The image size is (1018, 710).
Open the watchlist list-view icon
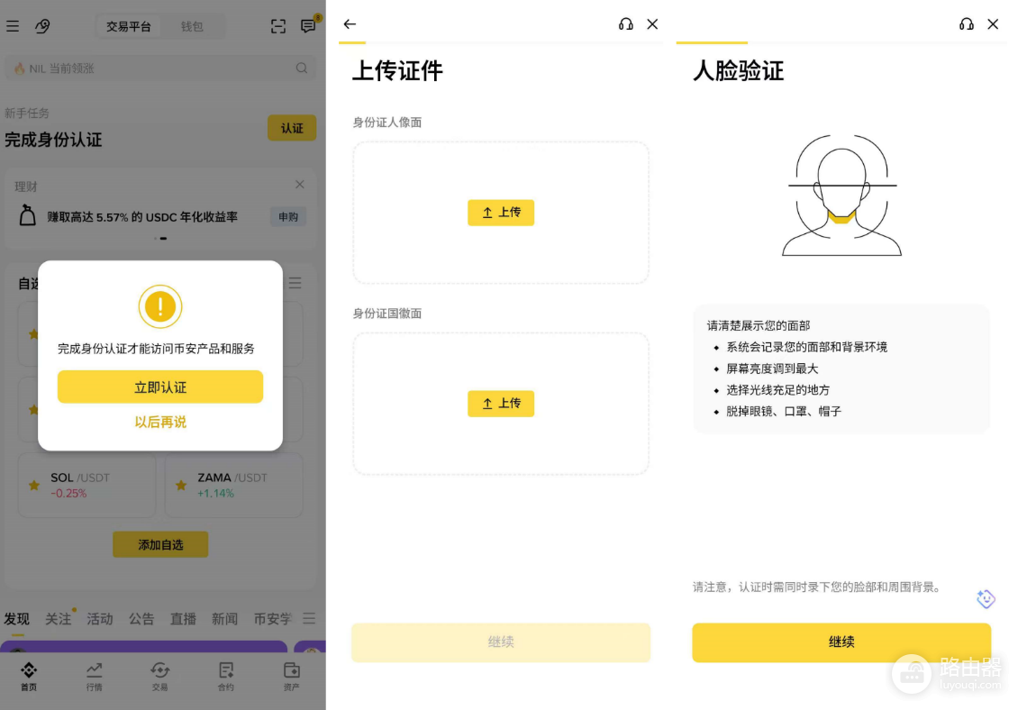pyautogui.click(x=295, y=283)
